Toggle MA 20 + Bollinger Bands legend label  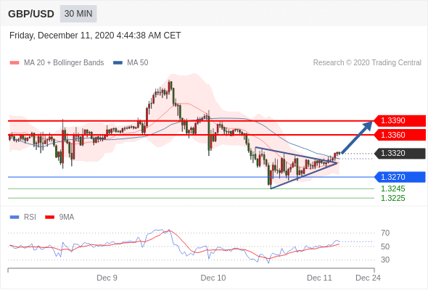pyautogui.click(x=64, y=63)
